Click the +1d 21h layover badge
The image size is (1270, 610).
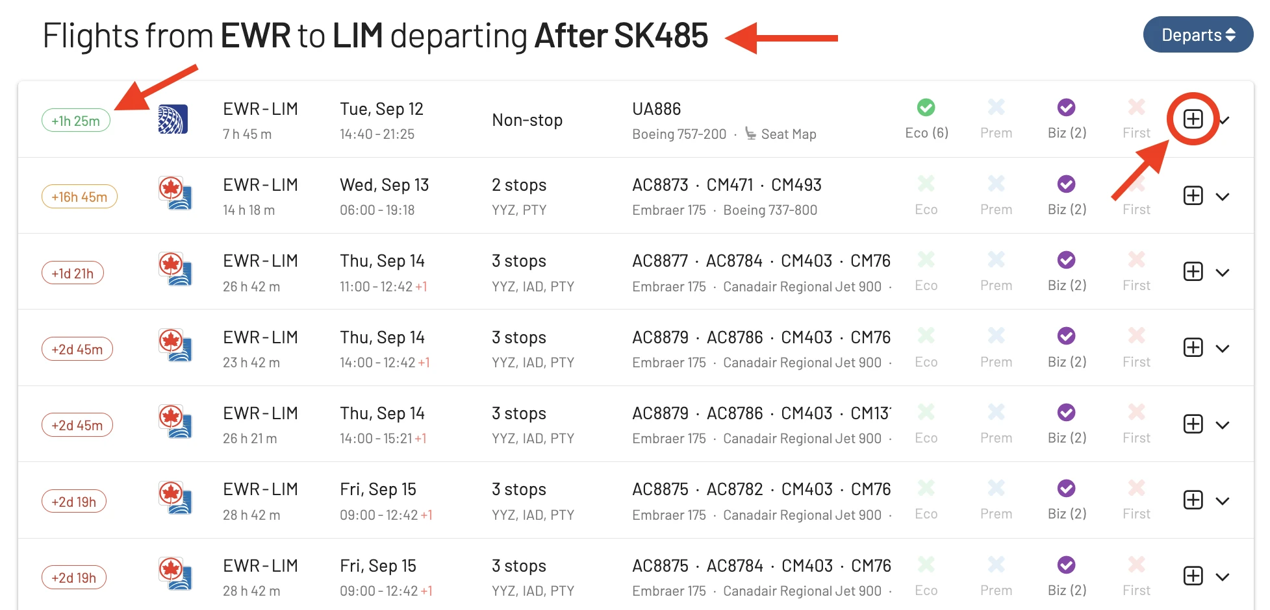[73, 273]
